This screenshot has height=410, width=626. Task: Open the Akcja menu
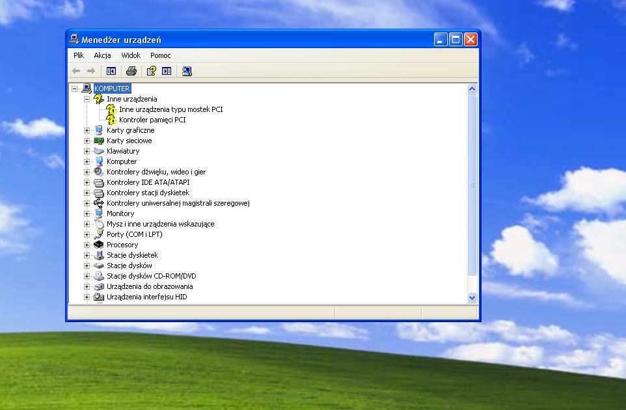tap(102, 55)
